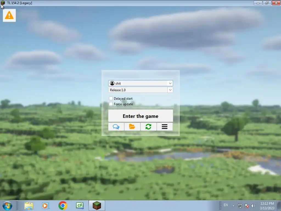
Task: Restore down the TL launcher window
Action: [x=267, y=3]
